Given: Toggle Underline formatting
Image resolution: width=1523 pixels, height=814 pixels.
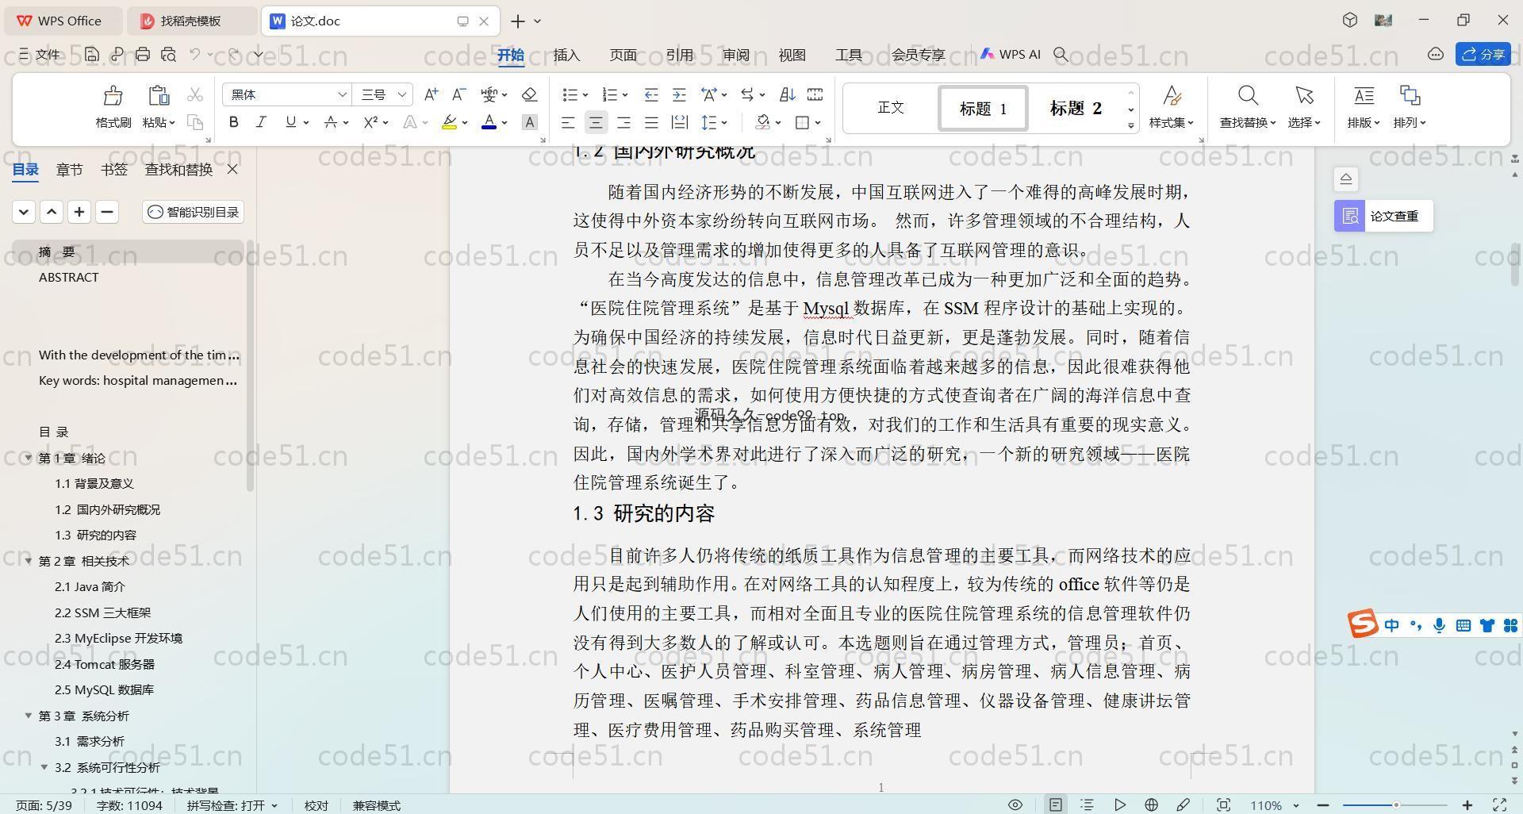Looking at the screenshot, I should click(x=290, y=122).
